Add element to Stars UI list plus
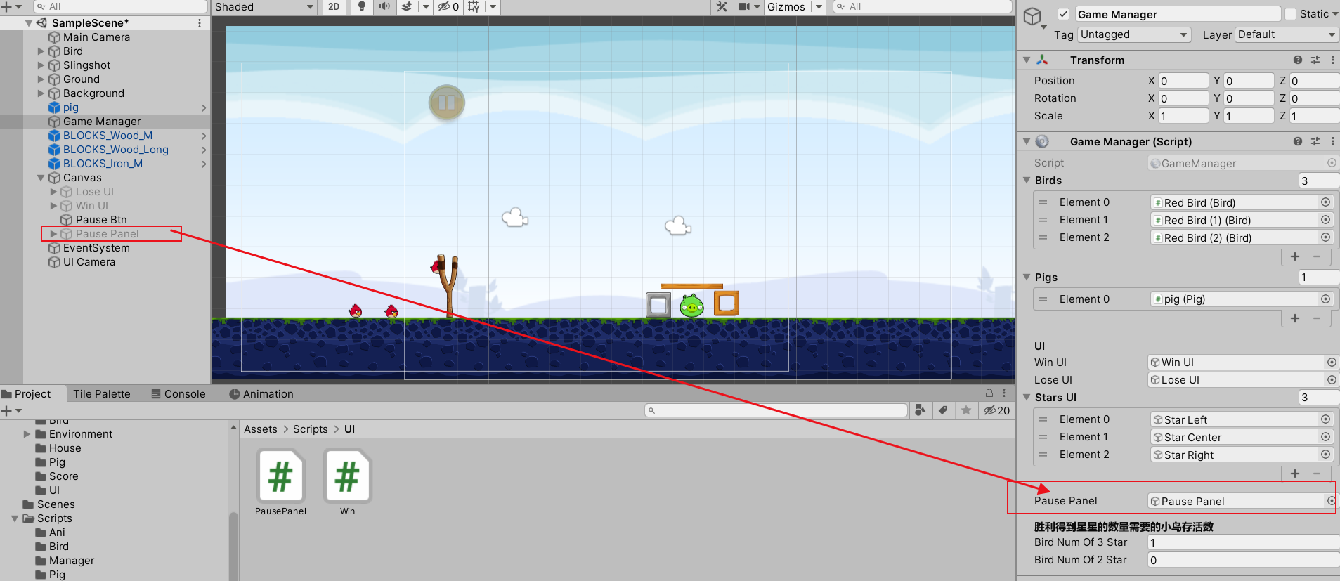 pyautogui.click(x=1295, y=474)
